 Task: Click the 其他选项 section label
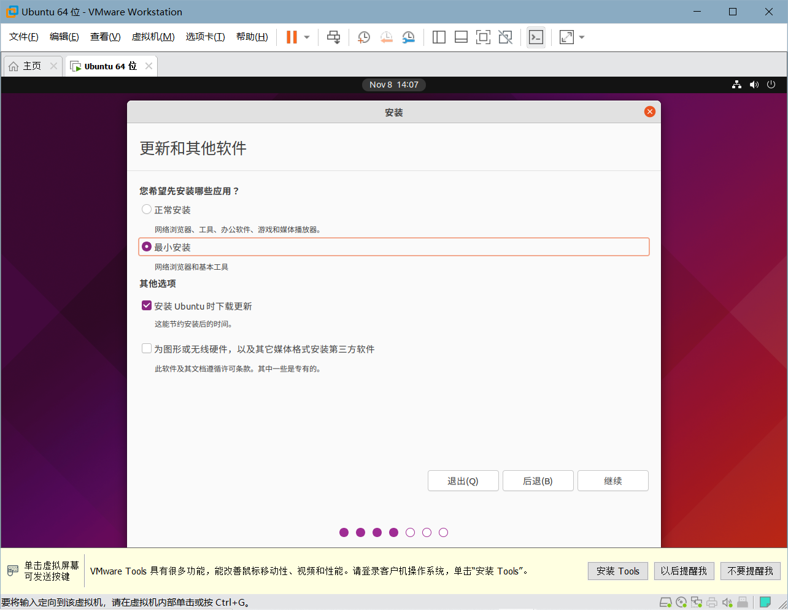click(158, 284)
